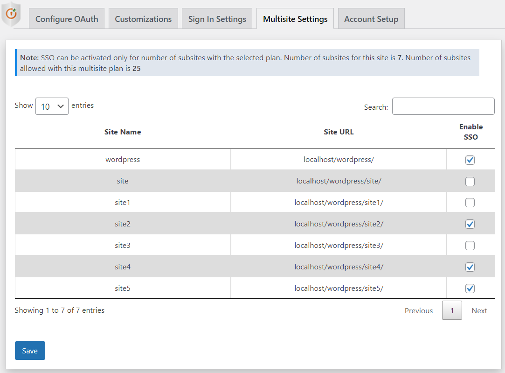The width and height of the screenshot is (505, 373).
Task: Select the Multisite Settings tab
Action: click(x=295, y=19)
